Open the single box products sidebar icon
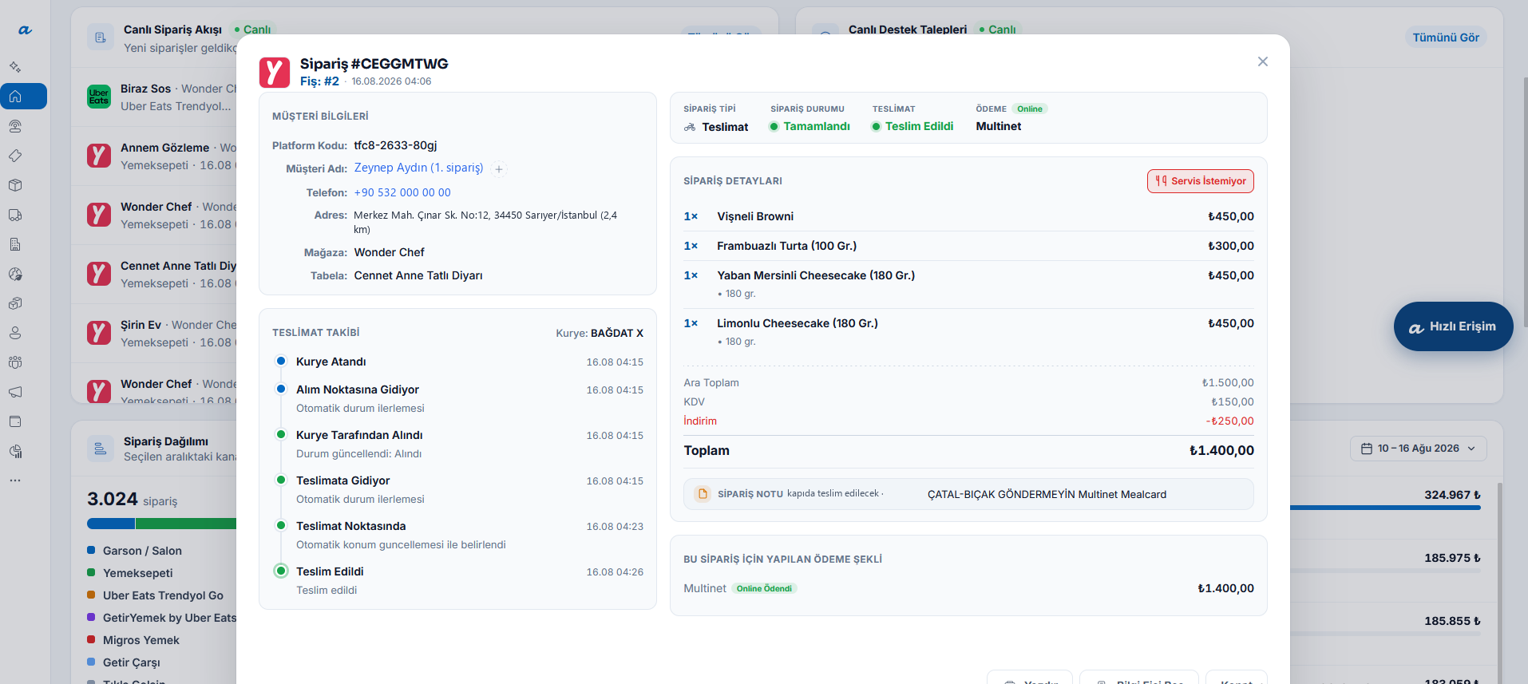 (15, 185)
